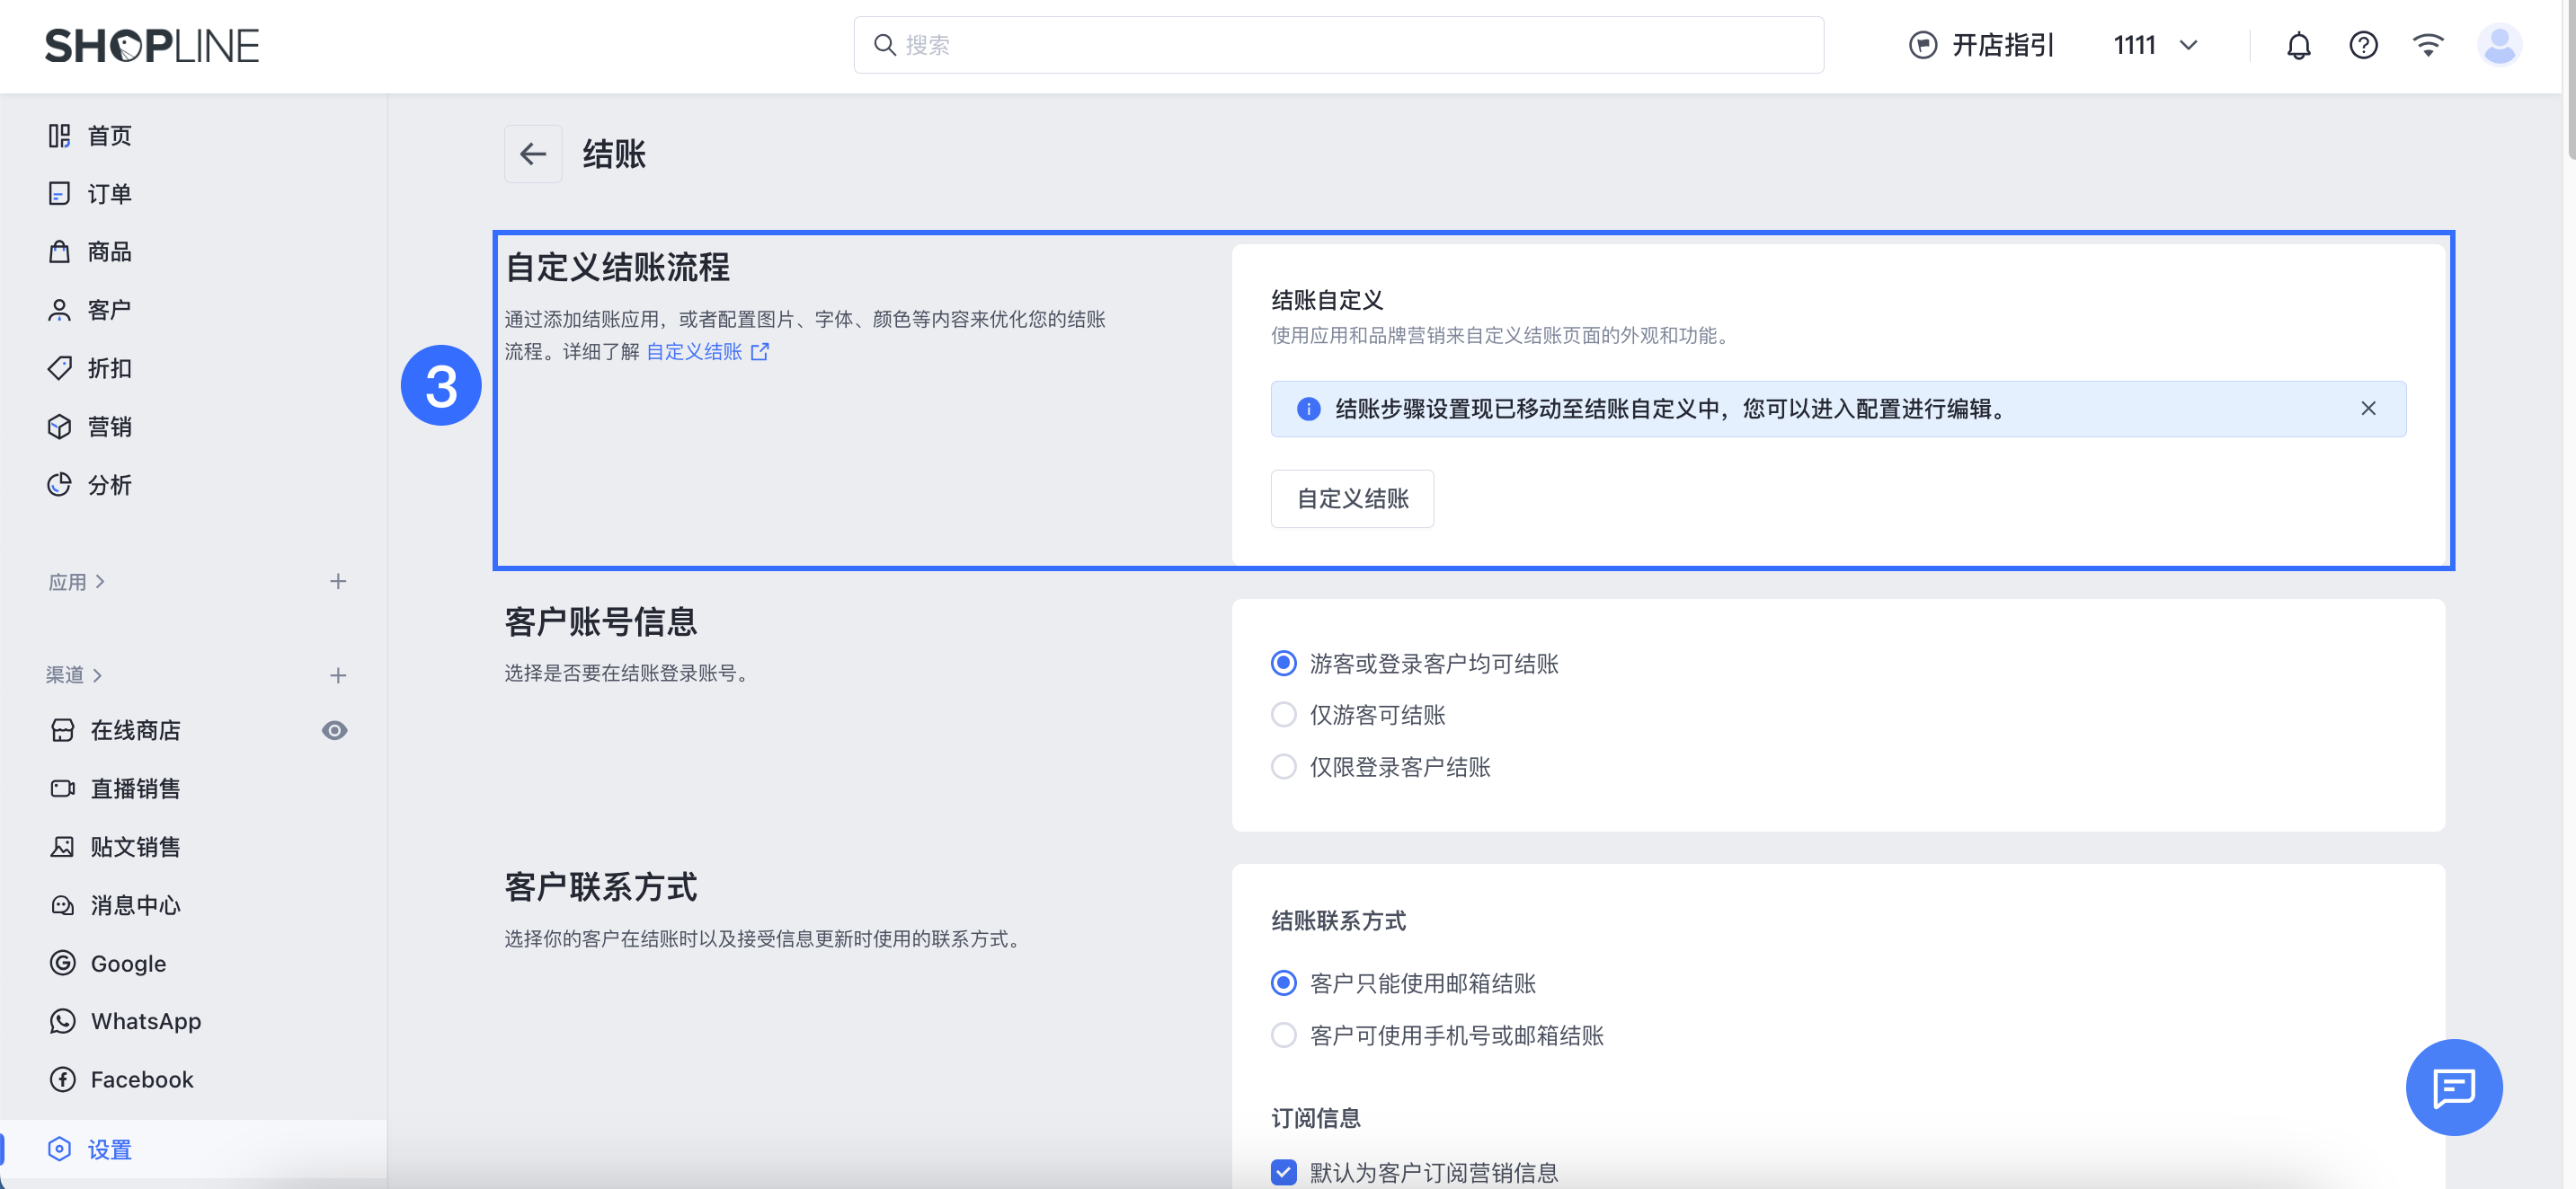Click the external-link icon after 自定义结账
Image resolution: width=2576 pixels, height=1189 pixels.
[760, 352]
